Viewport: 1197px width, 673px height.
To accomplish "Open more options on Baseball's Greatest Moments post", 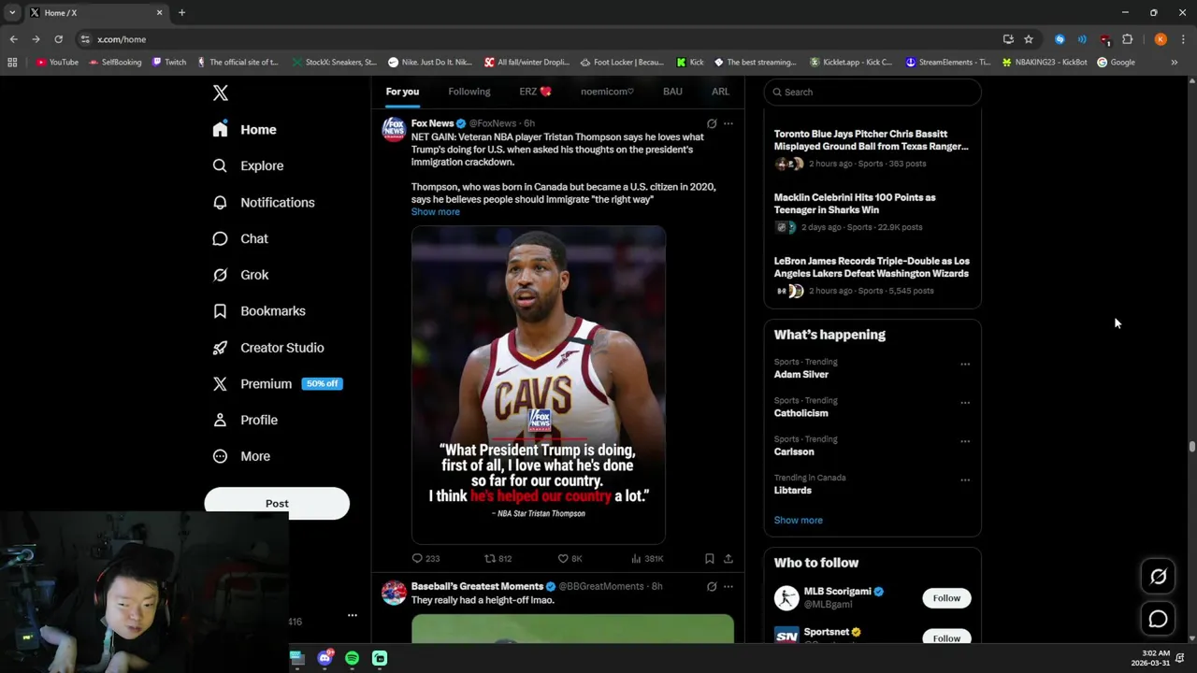I will click(728, 586).
